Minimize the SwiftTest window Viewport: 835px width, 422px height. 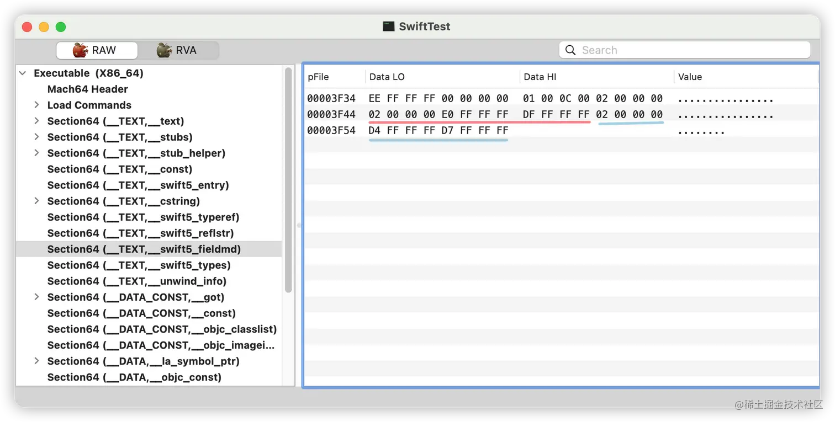[x=44, y=26]
